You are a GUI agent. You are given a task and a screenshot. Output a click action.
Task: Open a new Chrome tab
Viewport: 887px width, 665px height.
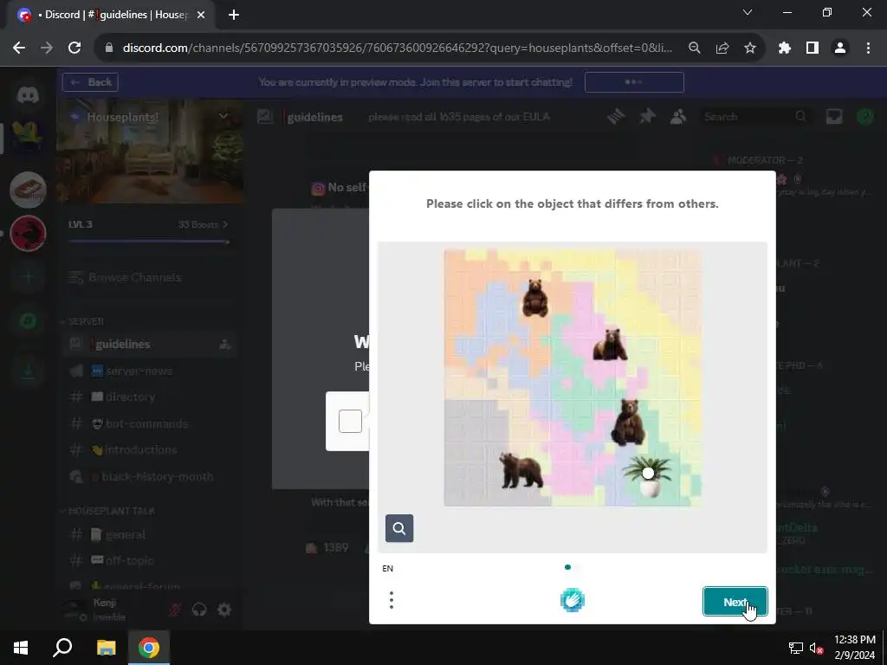click(x=234, y=15)
